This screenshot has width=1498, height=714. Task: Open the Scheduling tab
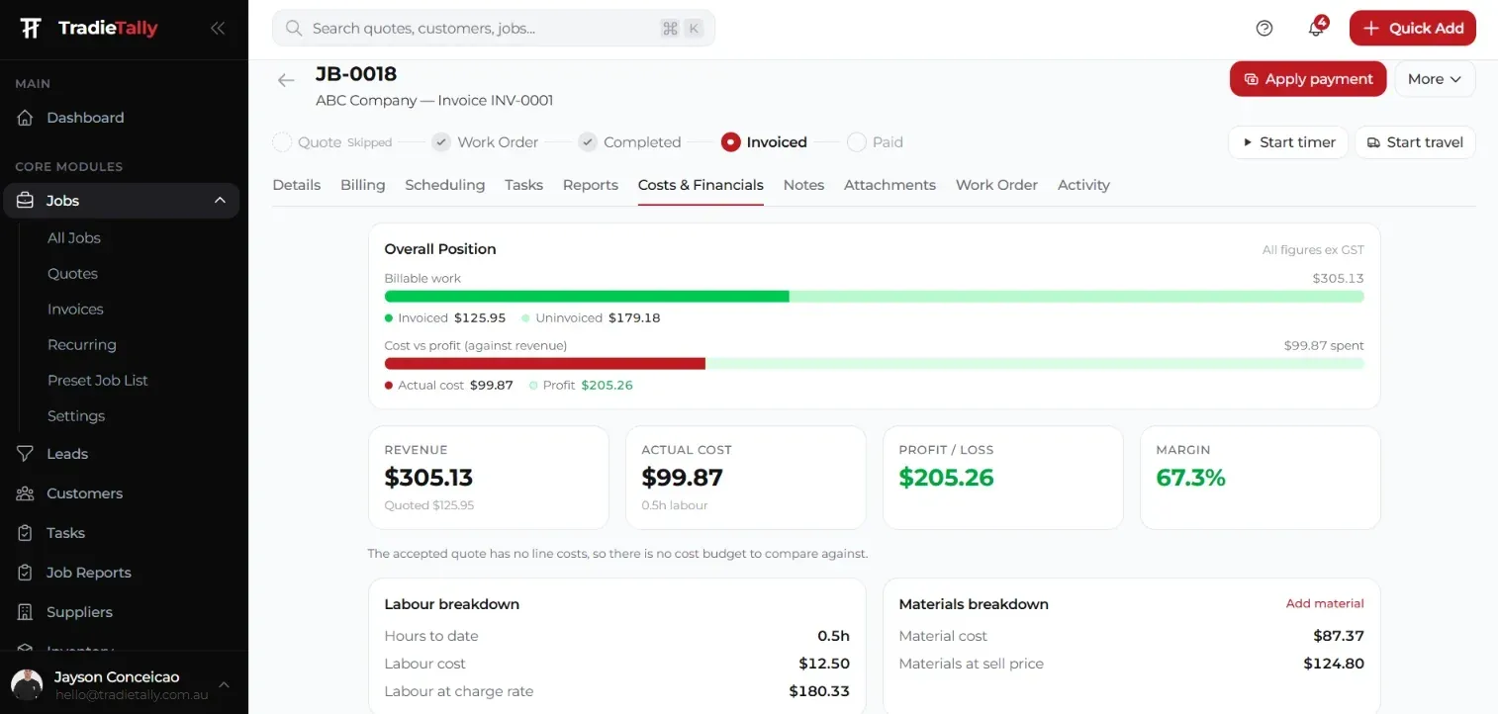coord(445,185)
